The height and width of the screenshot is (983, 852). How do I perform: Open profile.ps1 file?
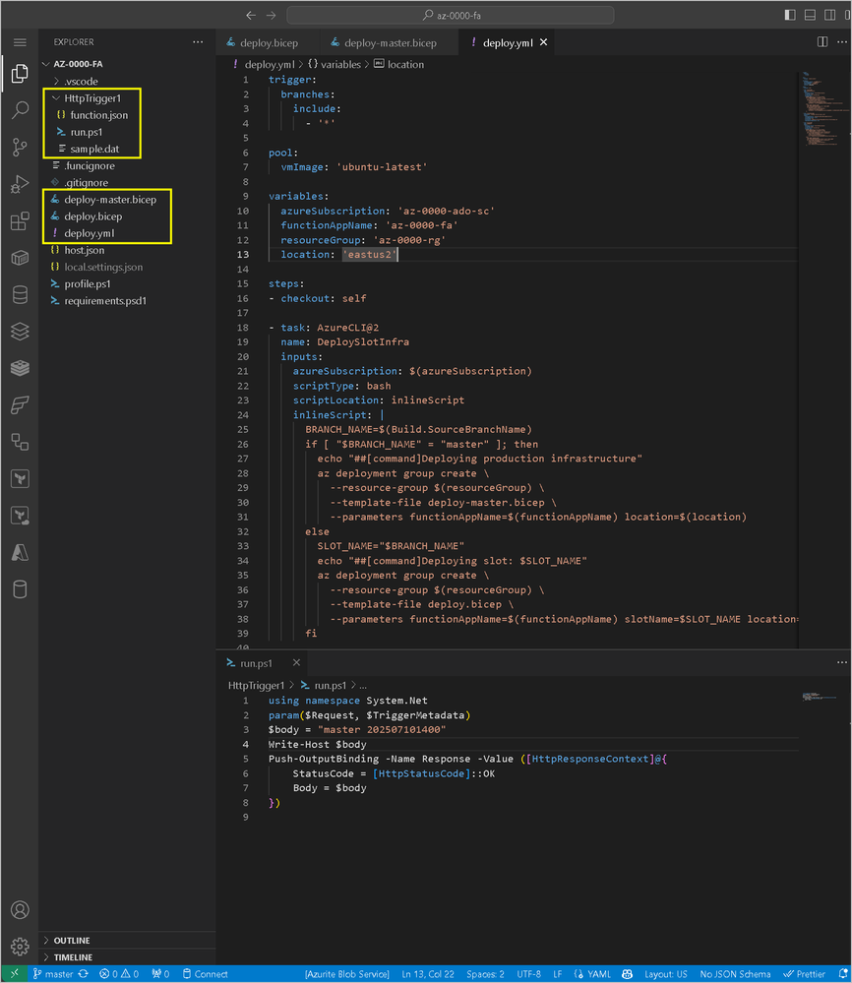click(x=88, y=284)
